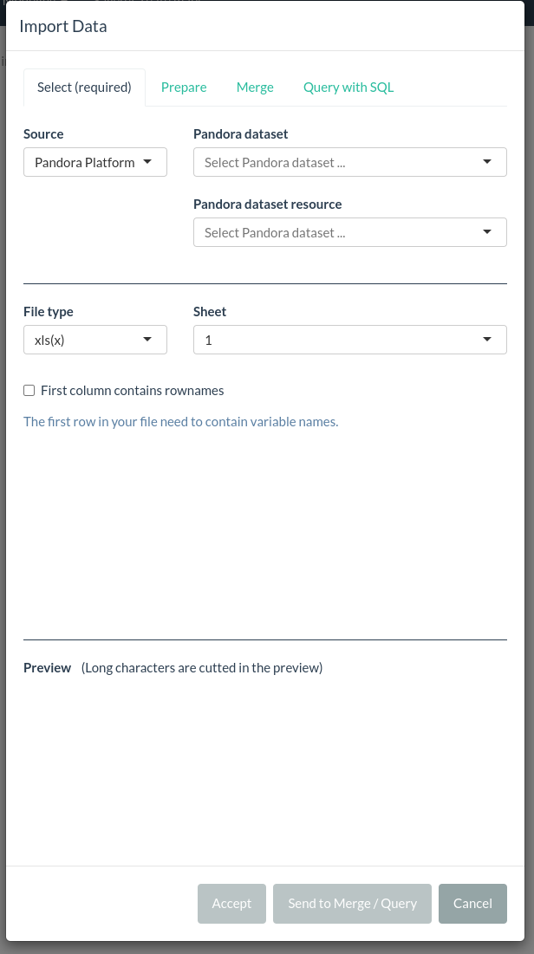The width and height of the screenshot is (534, 954).
Task: Open the Source dropdown caret
Action: [x=147, y=162]
